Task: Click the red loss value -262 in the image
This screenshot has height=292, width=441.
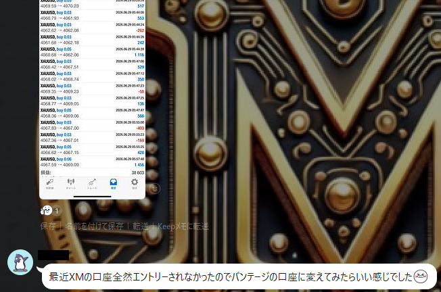Action: pos(140,30)
